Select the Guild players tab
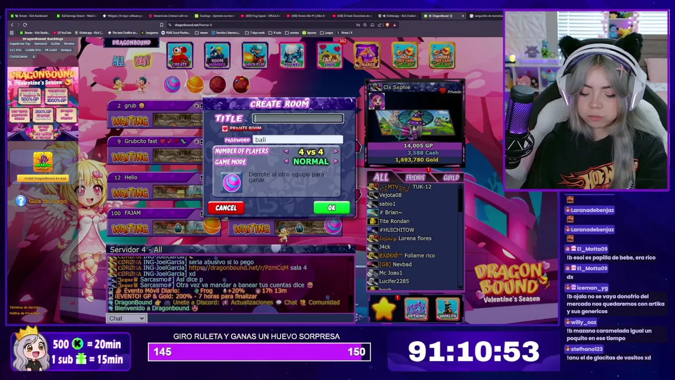The image size is (675, 380). (x=450, y=178)
